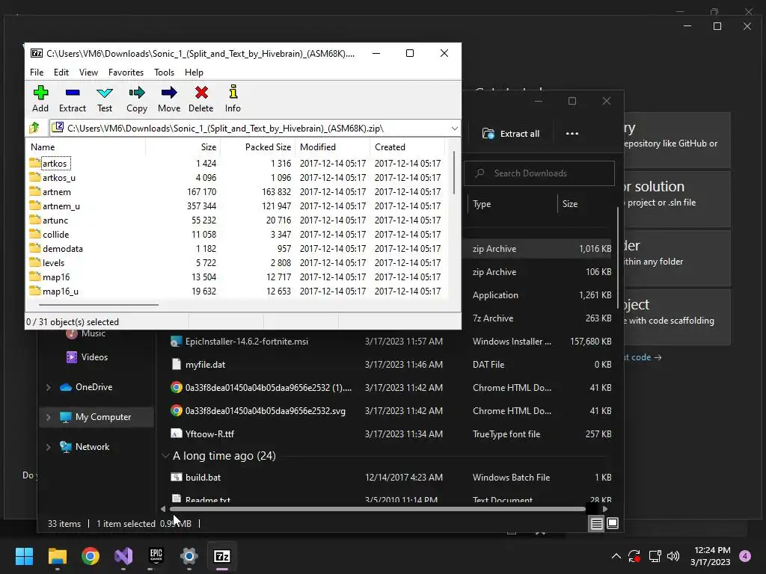The width and height of the screenshot is (766, 574).
Task: Expand the Network tree node
Action: coord(49,447)
